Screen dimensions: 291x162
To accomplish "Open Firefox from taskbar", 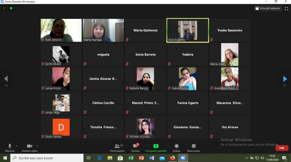I will tap(172, 158).
